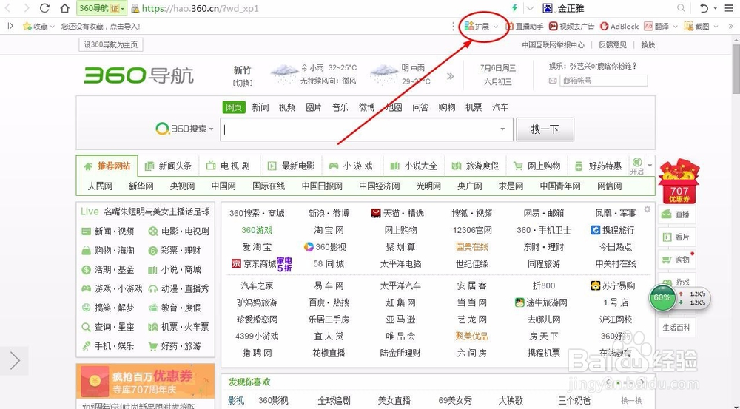
Task: Open the 翻译 translate extension
Action: 657,27
